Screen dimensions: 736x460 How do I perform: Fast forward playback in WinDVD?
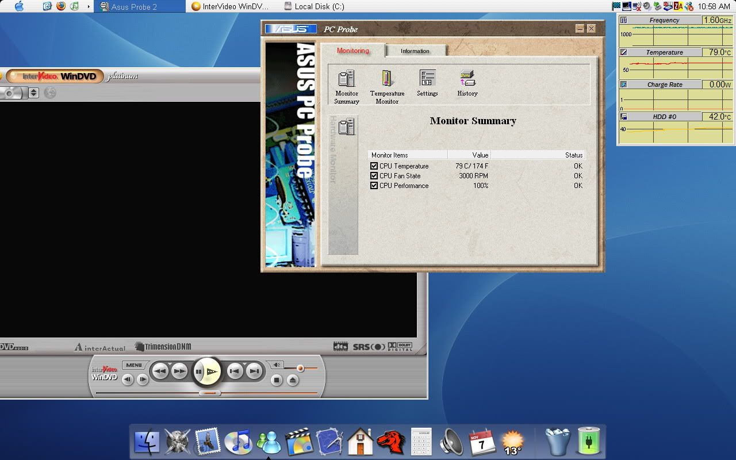pos(179,371)
